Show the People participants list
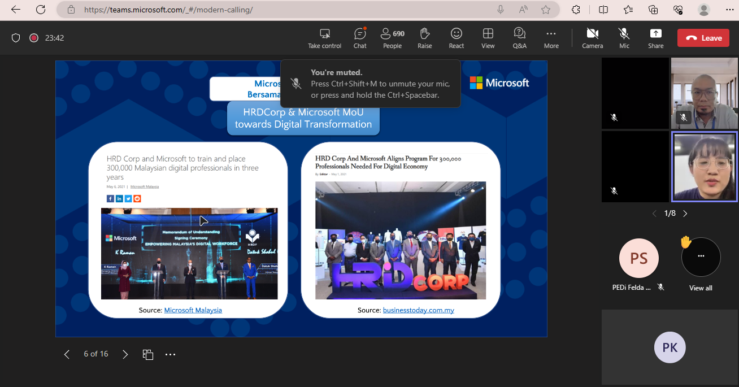 392,38
